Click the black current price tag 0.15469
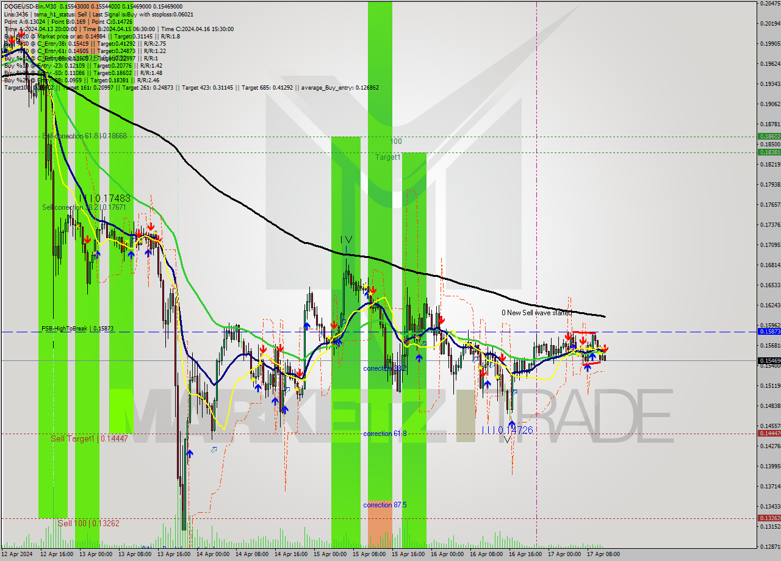Image resolution: width=781 pixels, height=561 pixels. click(x=769, y=360)
